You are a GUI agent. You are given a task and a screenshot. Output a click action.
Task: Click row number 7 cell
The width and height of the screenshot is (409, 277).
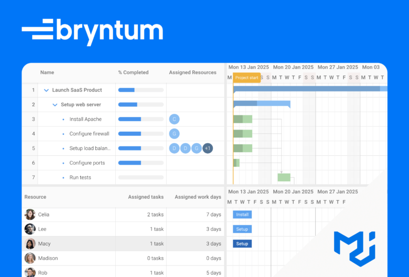tap(30, 177)
